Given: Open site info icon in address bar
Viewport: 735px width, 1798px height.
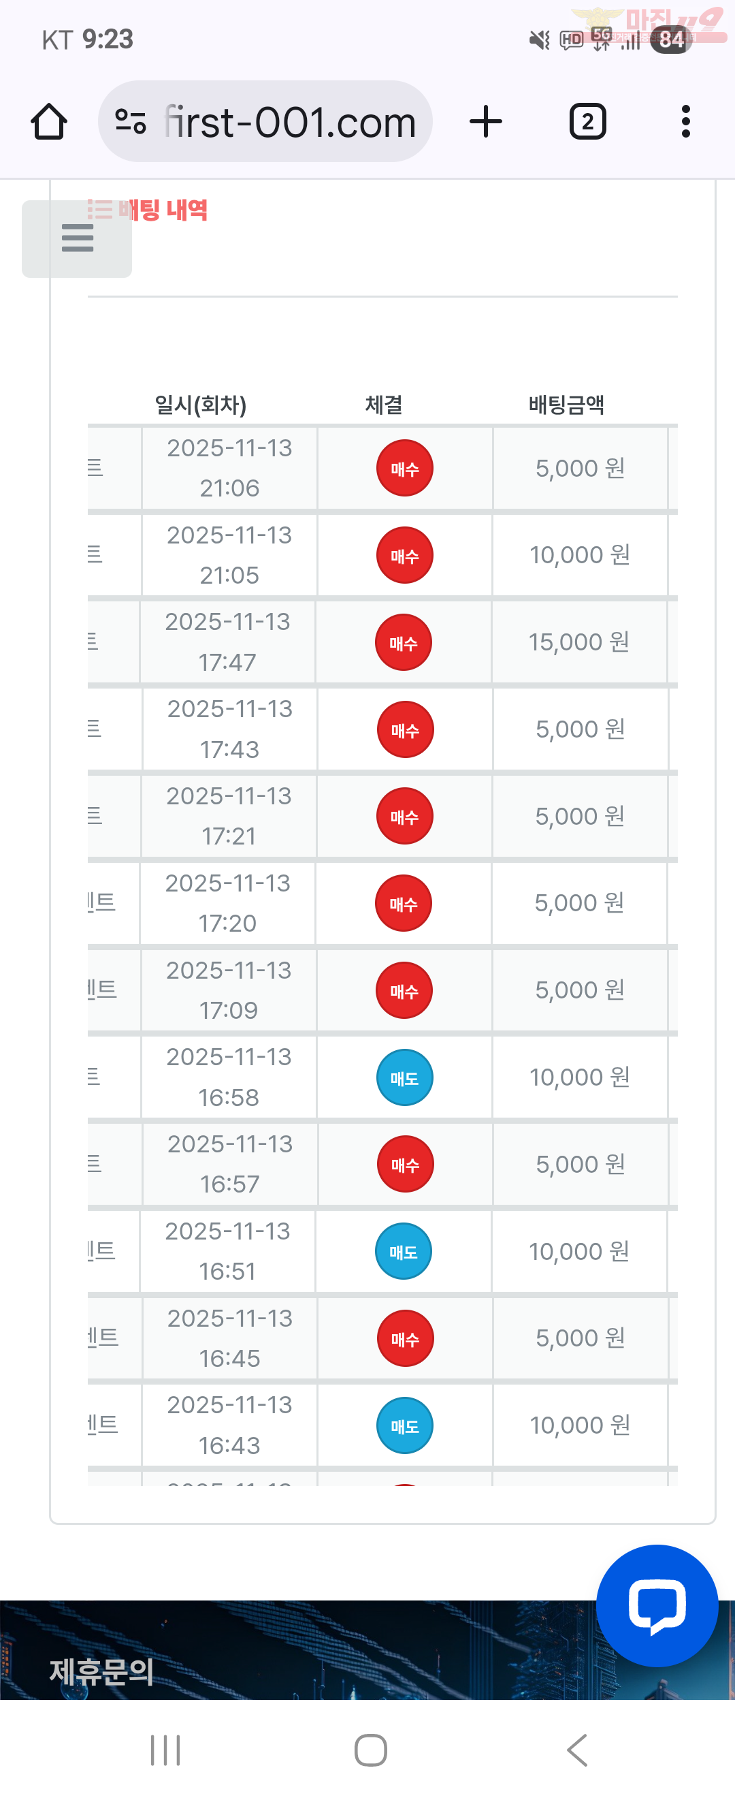Looking at the screenshot, I should coord(131,122).
